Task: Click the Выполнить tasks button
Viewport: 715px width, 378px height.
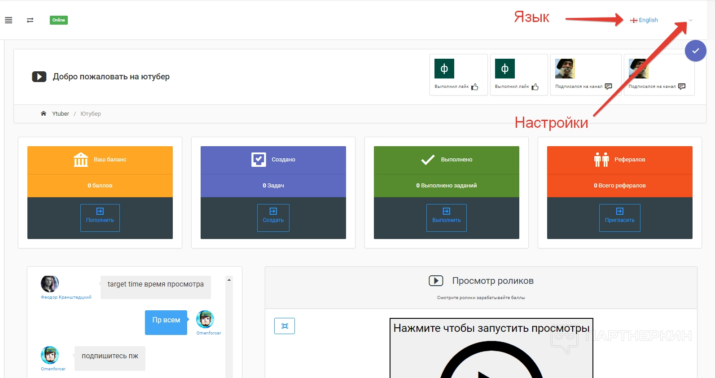Action: click(446, 218)
